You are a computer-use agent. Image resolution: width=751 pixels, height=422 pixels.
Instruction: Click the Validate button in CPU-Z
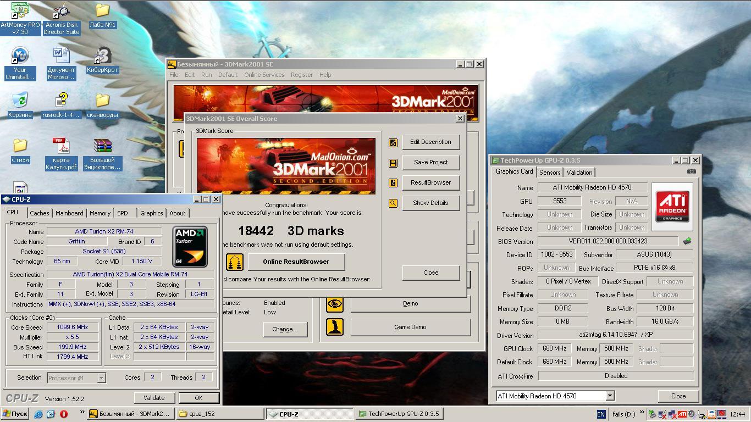(154, 398)
